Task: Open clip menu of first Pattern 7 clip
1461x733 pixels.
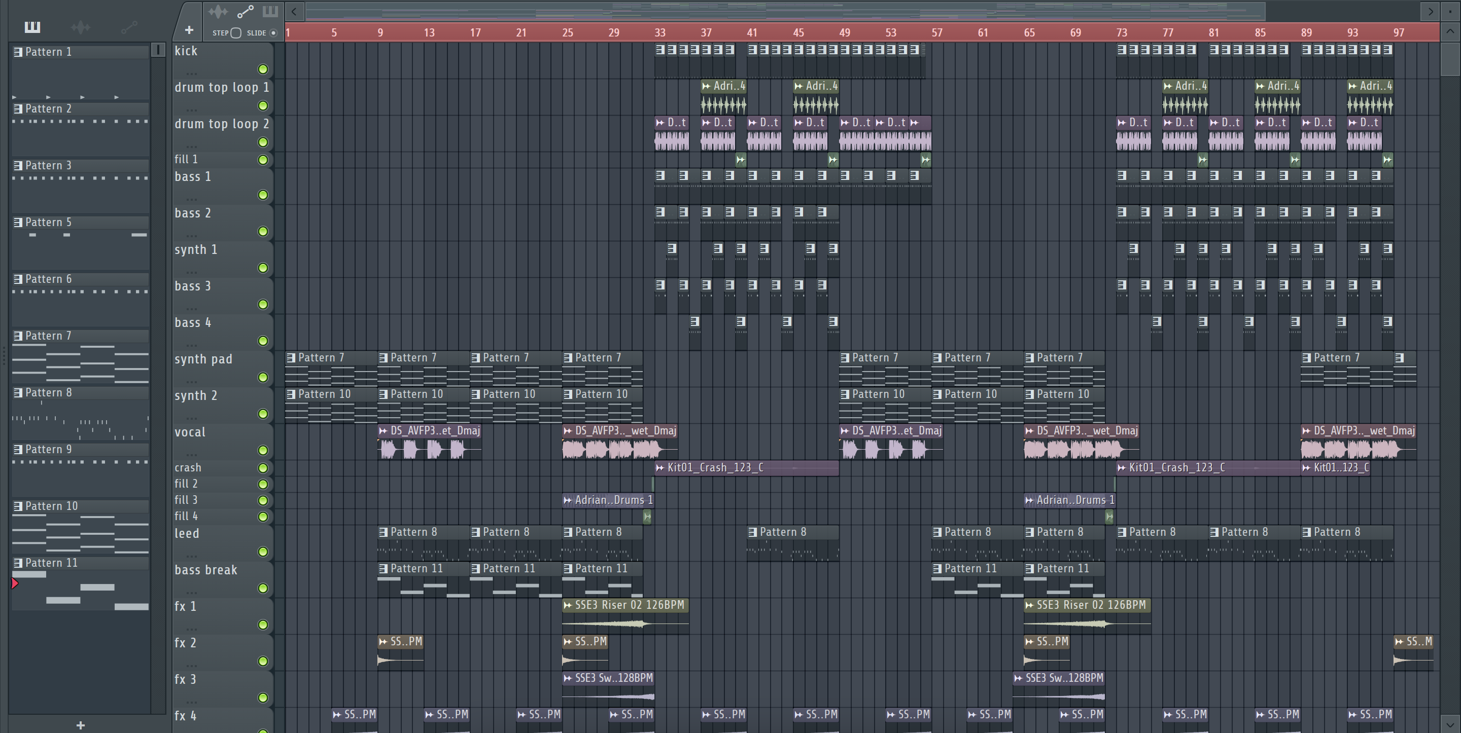Action: click(291, 358)
